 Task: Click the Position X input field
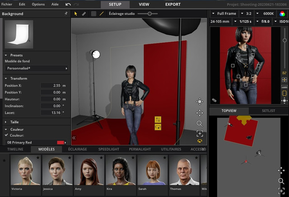(x=51, y=85)
